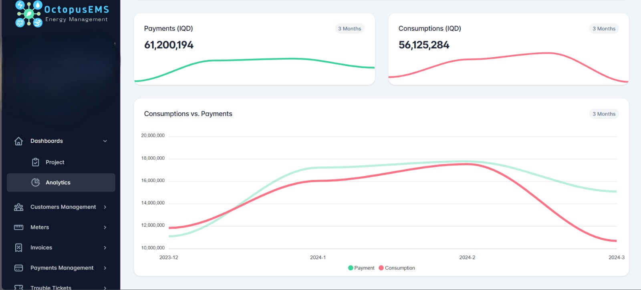This screenshot has height=290, width=641.
Task: Click the Customers Management people icon
Action: [x=18, y=207]
